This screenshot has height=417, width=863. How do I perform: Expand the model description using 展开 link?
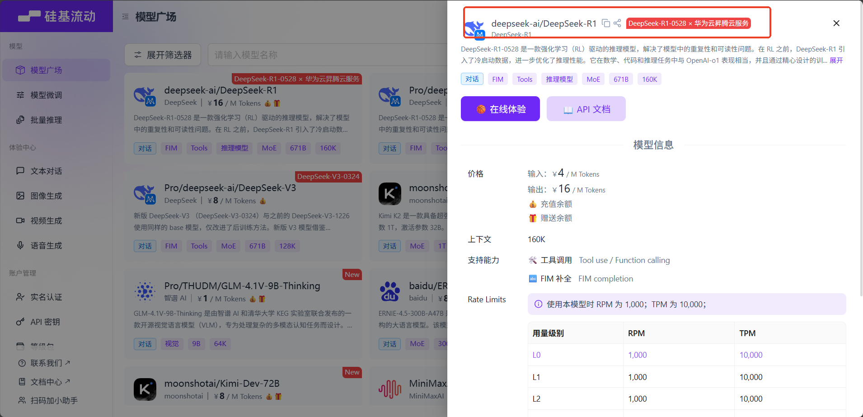[835, 60]
